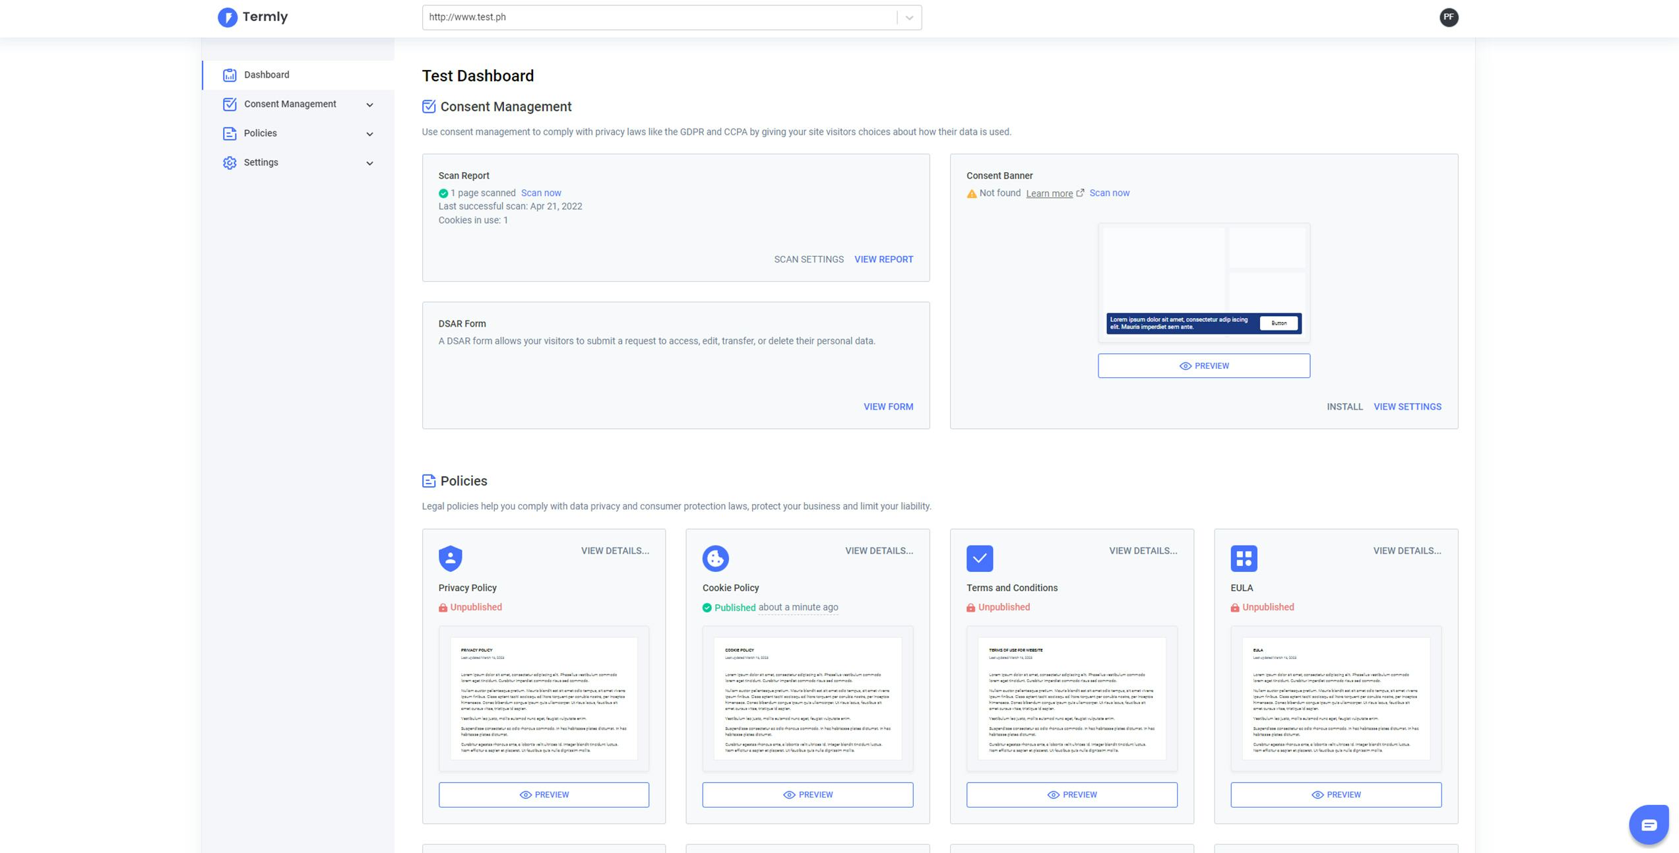This screenshot has width=1679, height=853.
Task: Click INSTALL for the Consent Banner
Action: (x=1345, y=406)
